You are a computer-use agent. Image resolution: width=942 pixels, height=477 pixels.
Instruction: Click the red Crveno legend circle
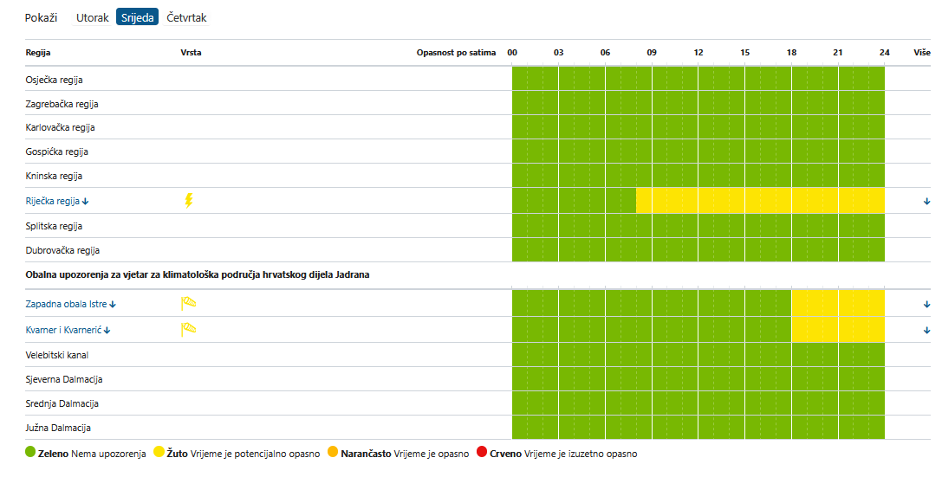(x=481, y=453)
